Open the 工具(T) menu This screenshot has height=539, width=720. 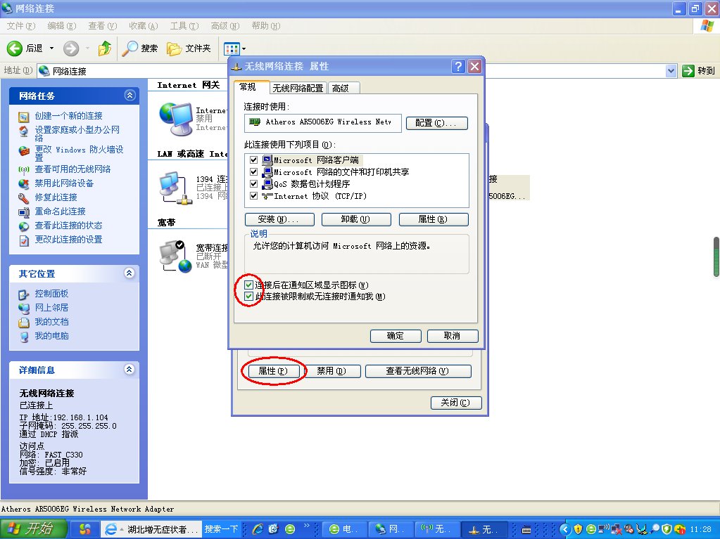pyautogui.click(x=184, y=26)
